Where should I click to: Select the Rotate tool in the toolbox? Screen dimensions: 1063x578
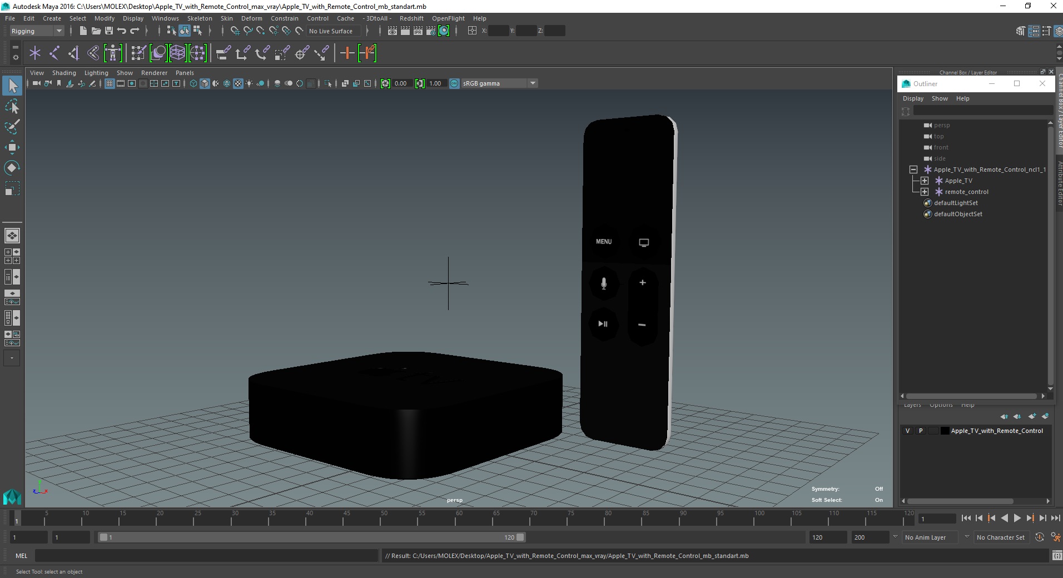(12, 168)
